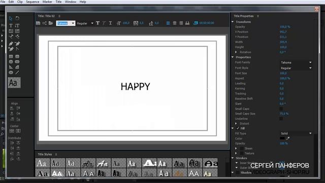Toggle Bold text style
The height and width of the screenshot is (183, 325).
(x=97, y=23)
